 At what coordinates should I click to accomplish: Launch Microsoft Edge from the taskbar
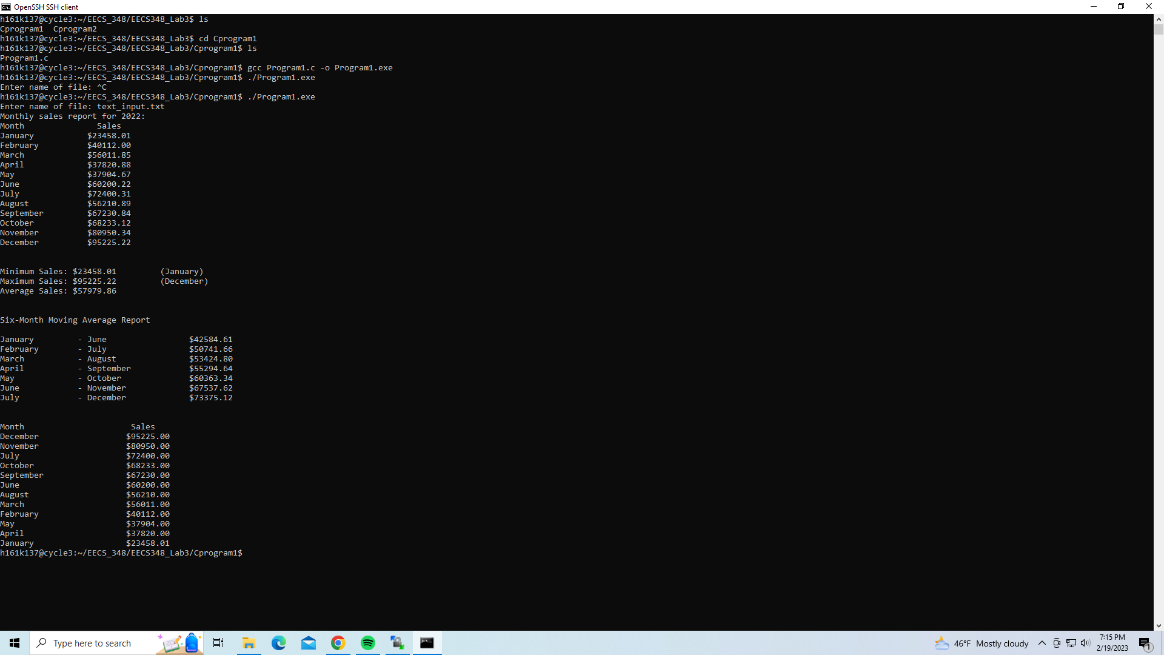pyautogui.click(x=278, y=643)
